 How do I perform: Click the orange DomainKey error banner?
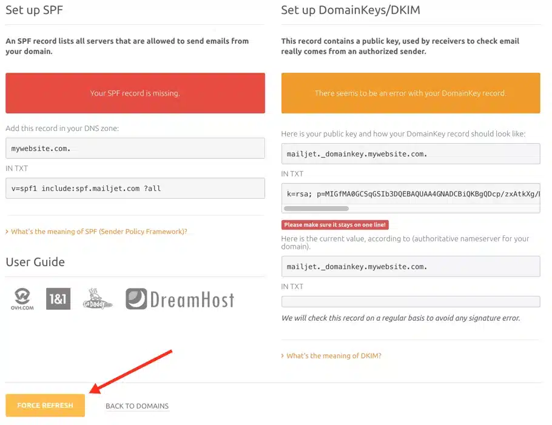tap(411, 93)
